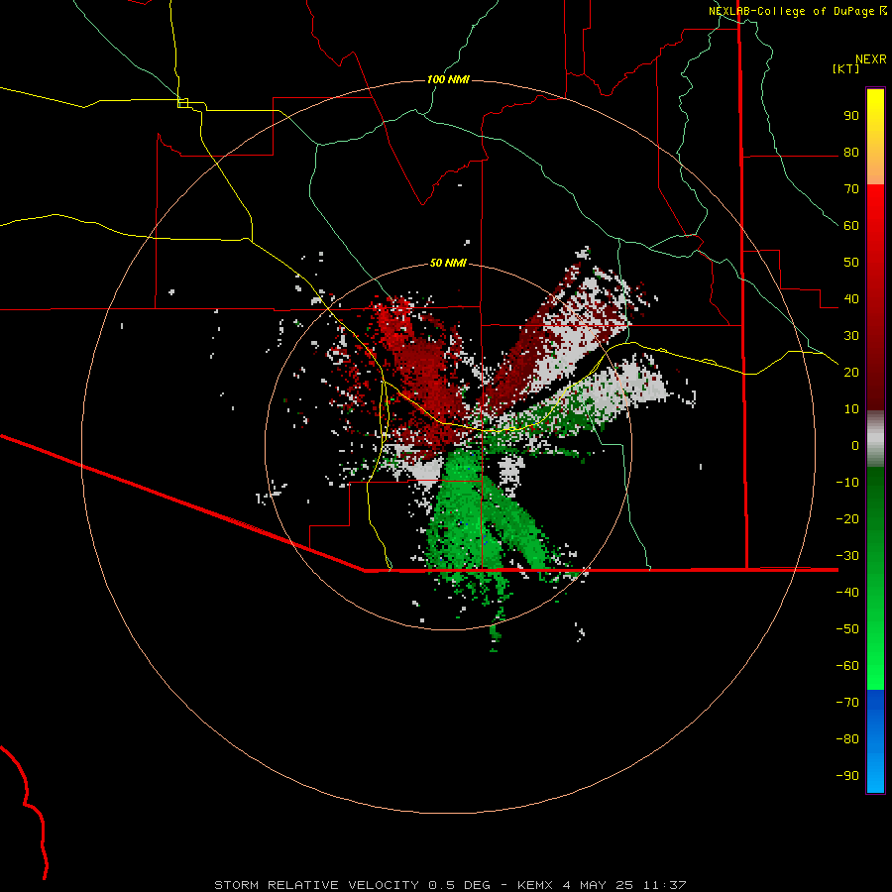Click the 0 value on velocity scale

855,446
